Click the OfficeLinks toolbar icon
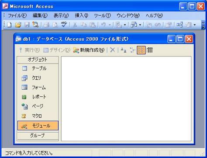 [x=119, y=25]
